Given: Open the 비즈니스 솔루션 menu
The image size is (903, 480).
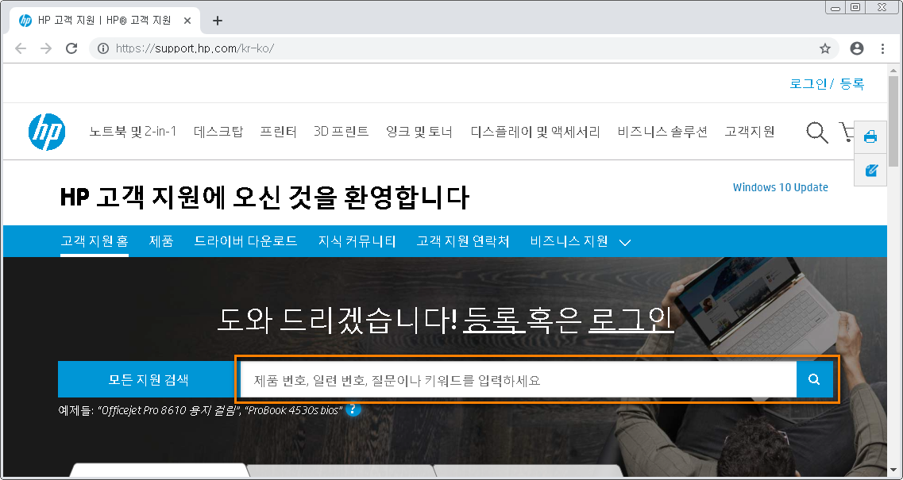Looking at the screenshot, I should tap(662, 132).
